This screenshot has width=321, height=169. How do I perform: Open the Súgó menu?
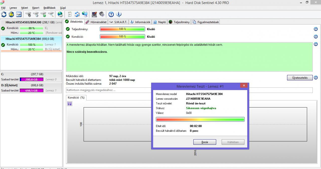(63, 8)
